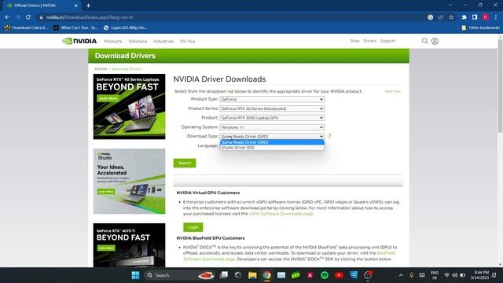Viewport: 503px width, 283px height.
Task: Open the Chrome three-dot menu
Action: coord(496,17)
